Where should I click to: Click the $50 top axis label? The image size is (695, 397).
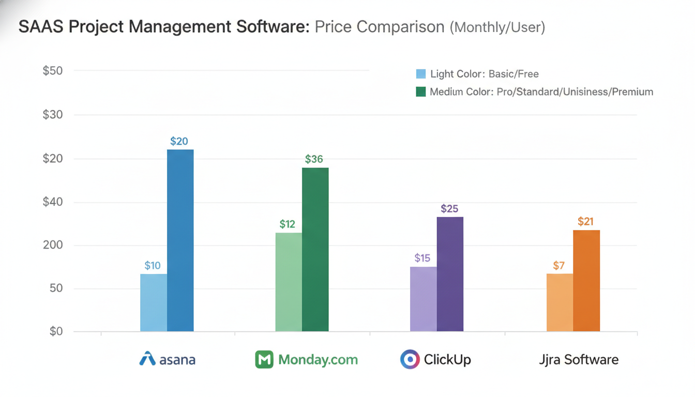coord(53,71)
